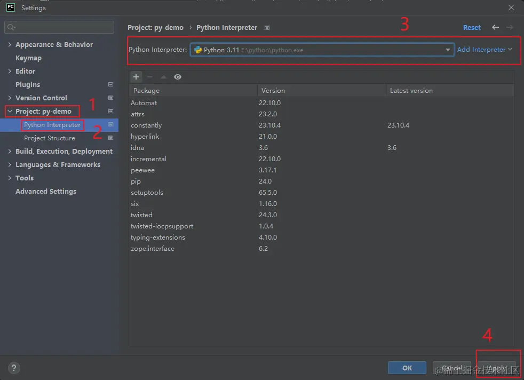524x380 pixels.
Task: Click the uninstall package minus icon
Action: click(x=150, y=77)
